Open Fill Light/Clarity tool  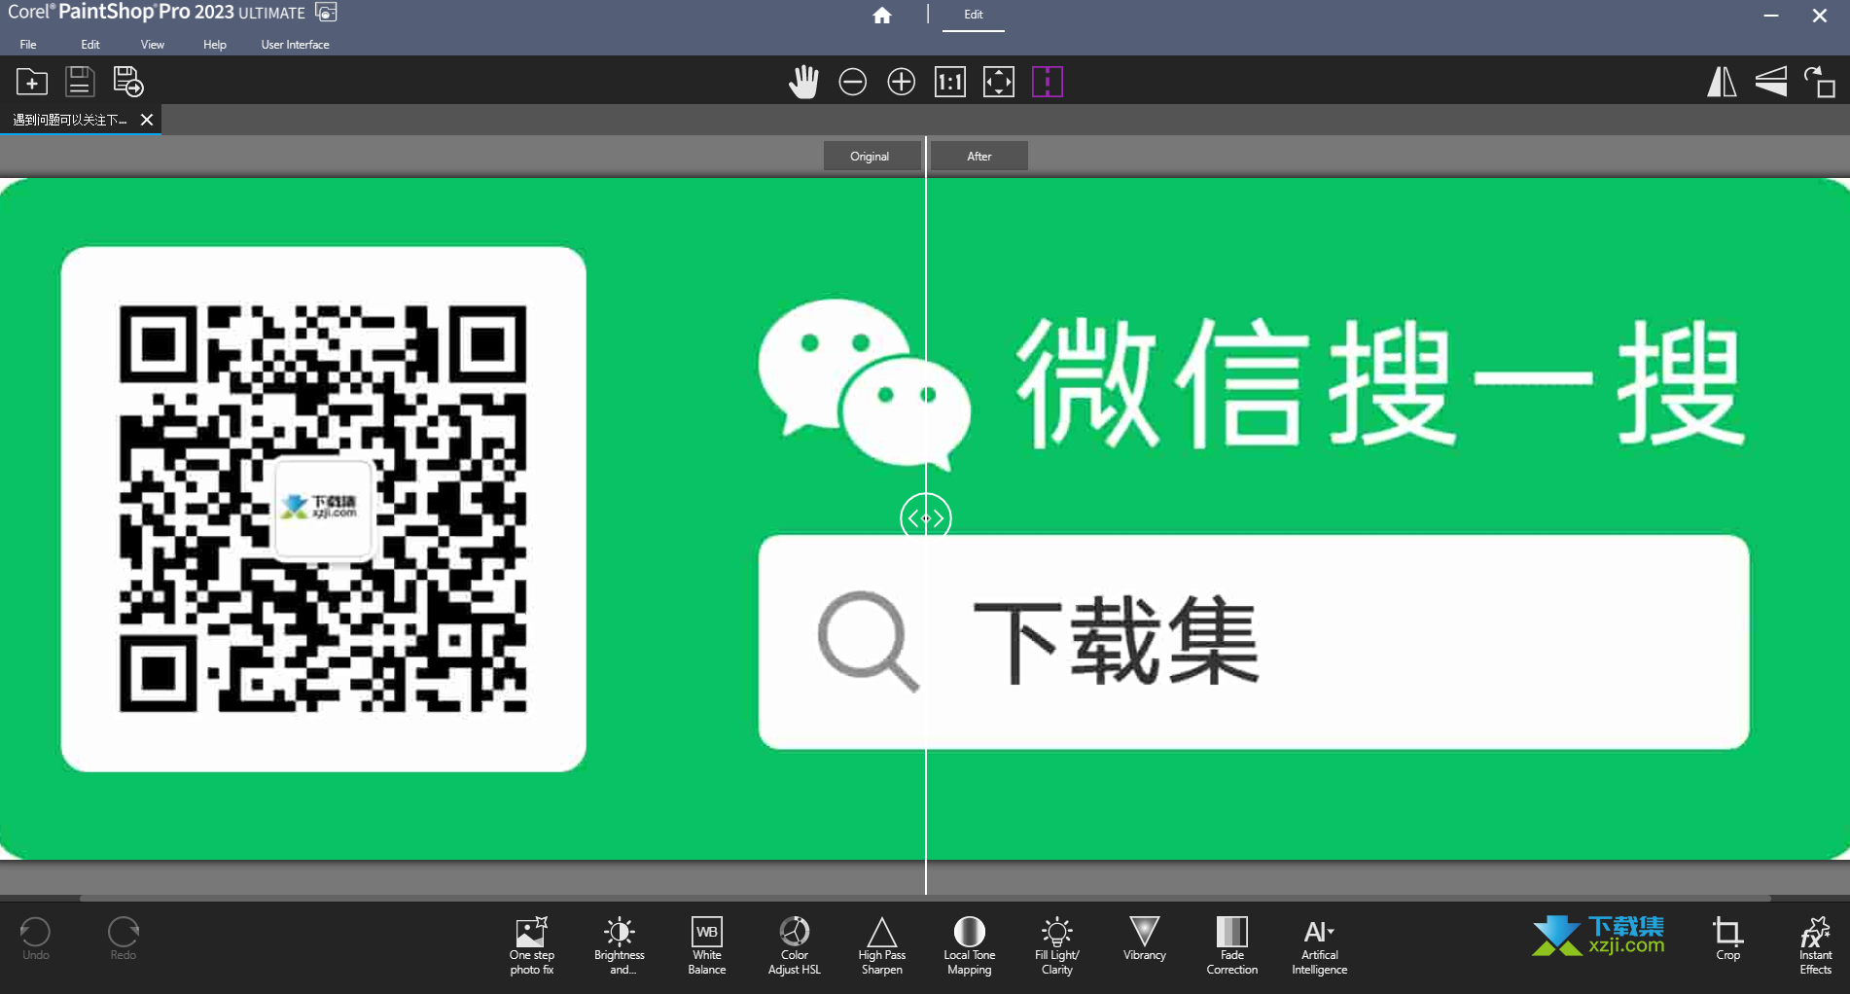[x=1057, y=945]
